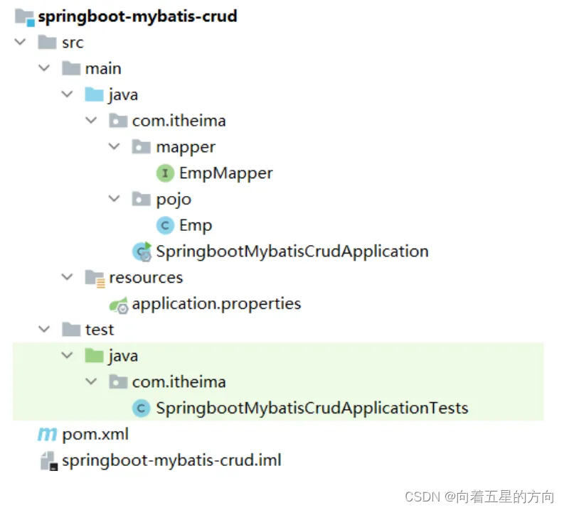Click the Maven pom.xml icon

[x=47, y=434]
